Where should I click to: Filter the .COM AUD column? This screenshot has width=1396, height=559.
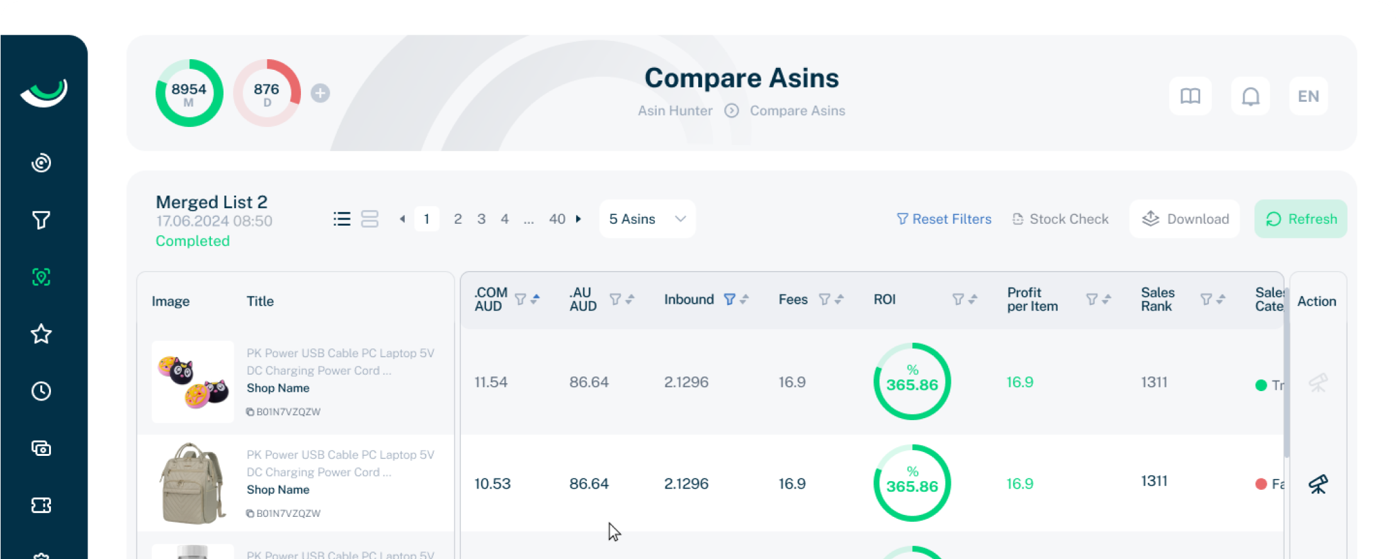click(x=521, y=299)
